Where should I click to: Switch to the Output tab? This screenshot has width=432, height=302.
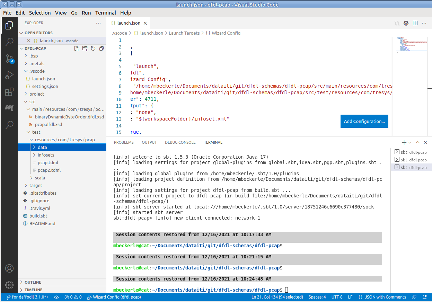(149, 142)
